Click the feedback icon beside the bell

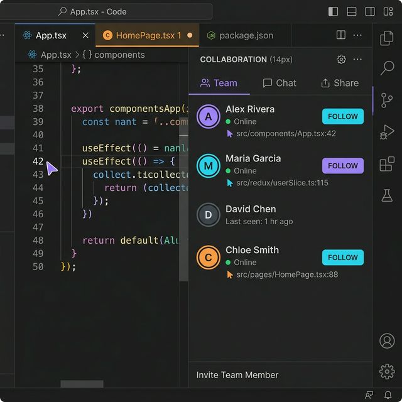pyautogui.click(x=369, y=395)
